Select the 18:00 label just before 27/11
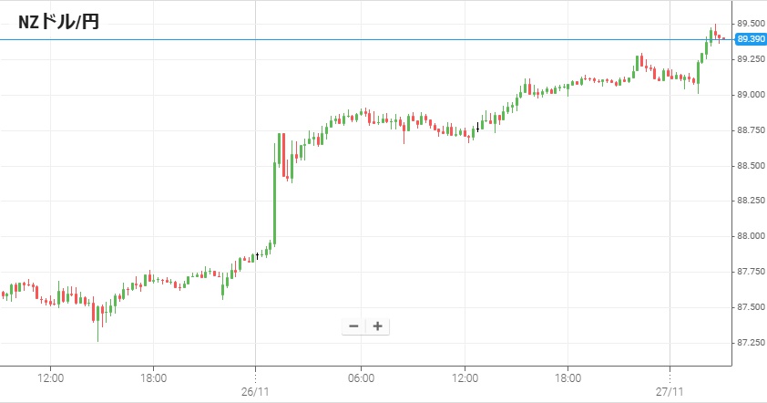 pos(568,377)
